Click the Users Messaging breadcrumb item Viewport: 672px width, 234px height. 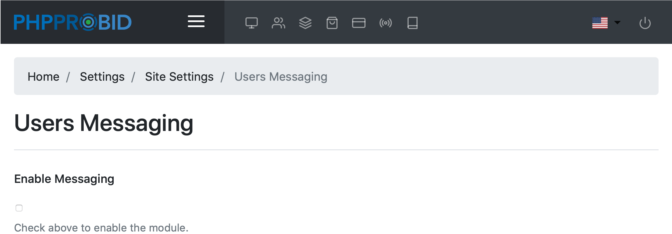281,77
